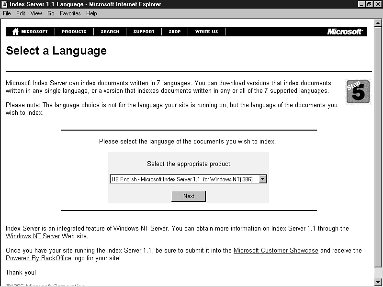Open the Favorites menu
Viewport: 383px width, 287px height.
coord(70,13)
